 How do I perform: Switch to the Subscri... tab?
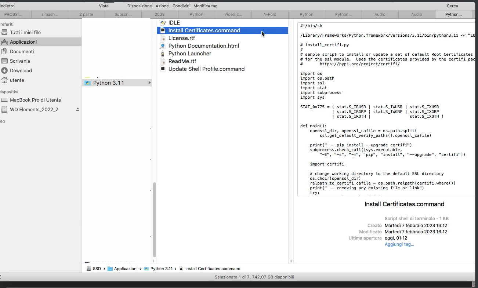[123, 14]
